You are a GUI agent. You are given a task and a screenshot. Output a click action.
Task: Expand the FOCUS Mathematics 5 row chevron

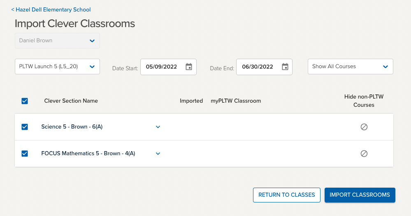tap(158, 154)
